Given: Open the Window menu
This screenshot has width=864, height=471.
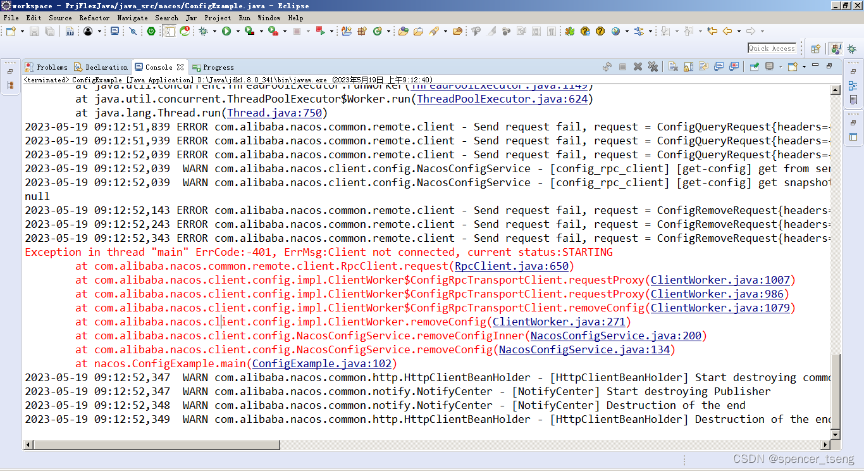Looking at the screenshot, I should coord(269,18).
